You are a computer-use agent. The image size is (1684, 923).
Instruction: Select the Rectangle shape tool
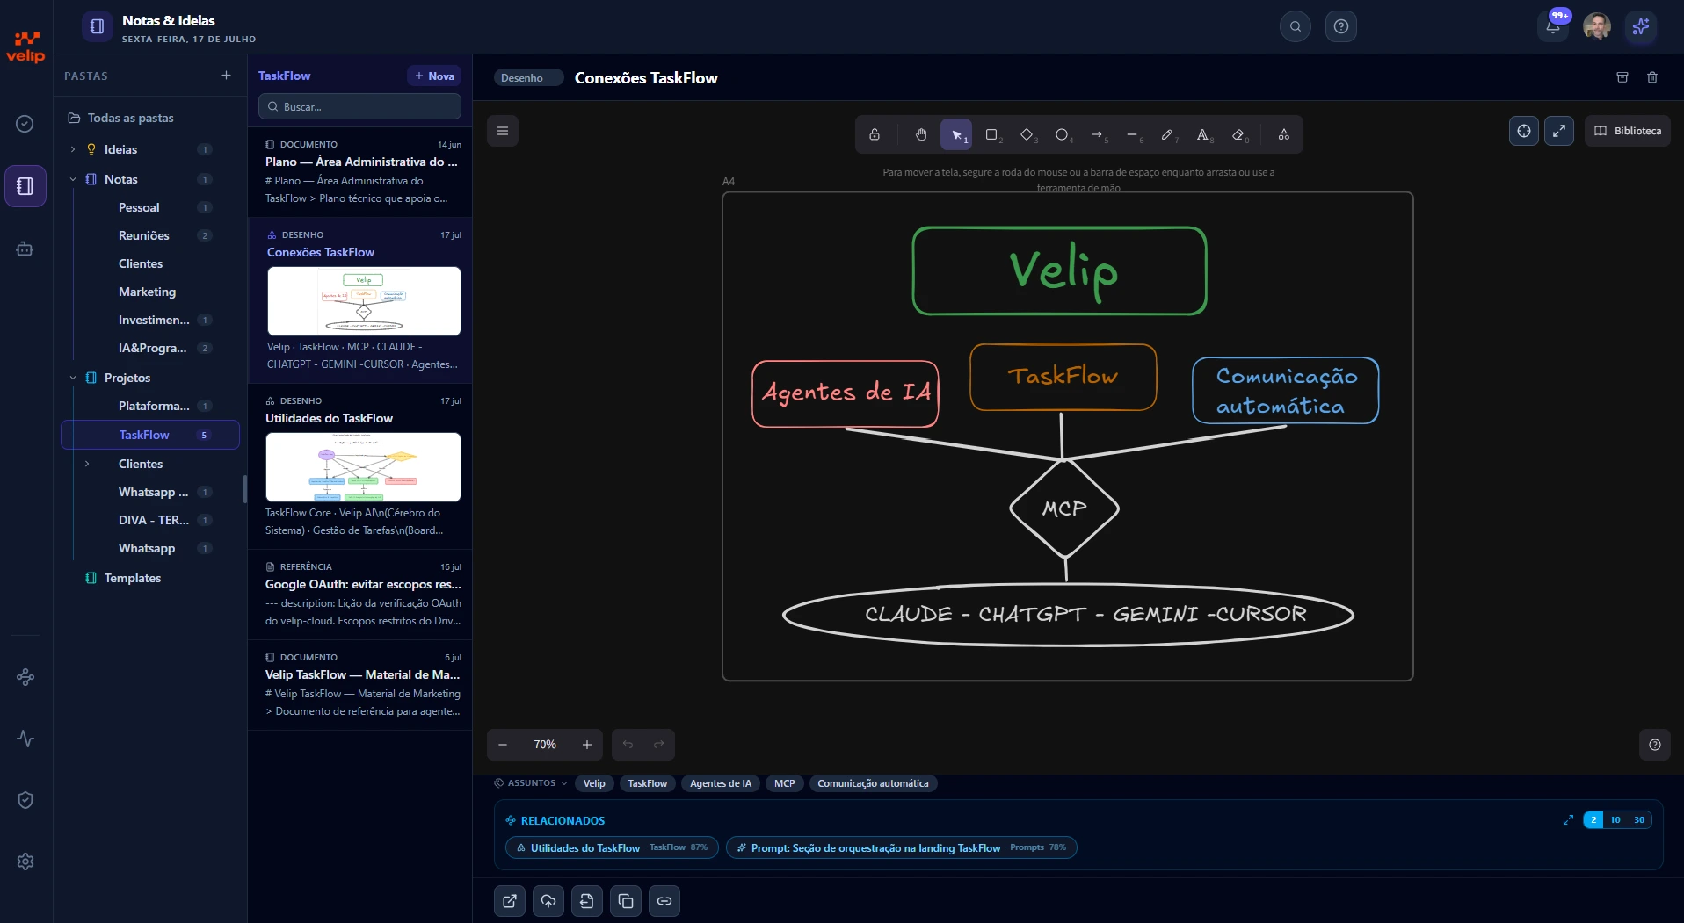tap(991, 134)
